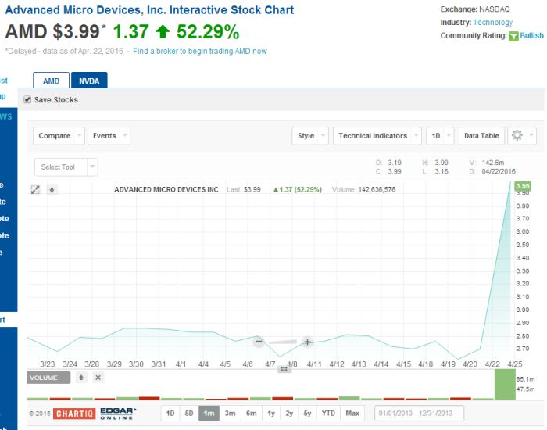Select the 5D range button
This screenshot has width=547, height=430.
(189, 414)
